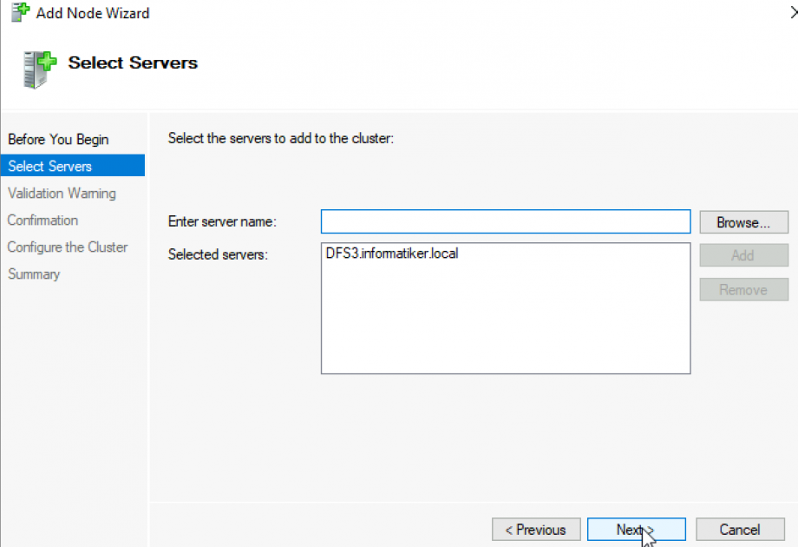Open the Browse dialog for servers
Screen dimensions: 798x547
(742, 221)
